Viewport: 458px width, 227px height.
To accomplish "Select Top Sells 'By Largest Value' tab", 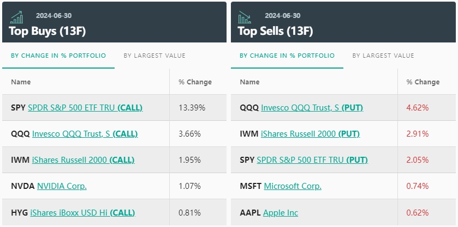I will 383,56.
